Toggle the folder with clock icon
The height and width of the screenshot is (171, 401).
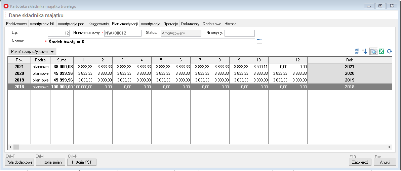tap(373, 51)
